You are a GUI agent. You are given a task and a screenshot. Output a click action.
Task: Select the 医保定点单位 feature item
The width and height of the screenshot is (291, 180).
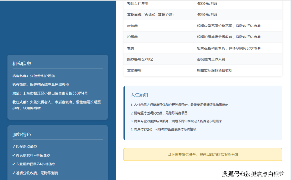tap(25, 147)
